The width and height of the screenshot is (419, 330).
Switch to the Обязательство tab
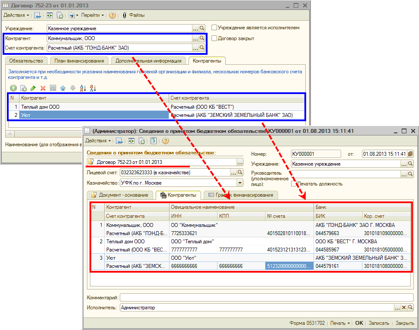click(26, 61)
